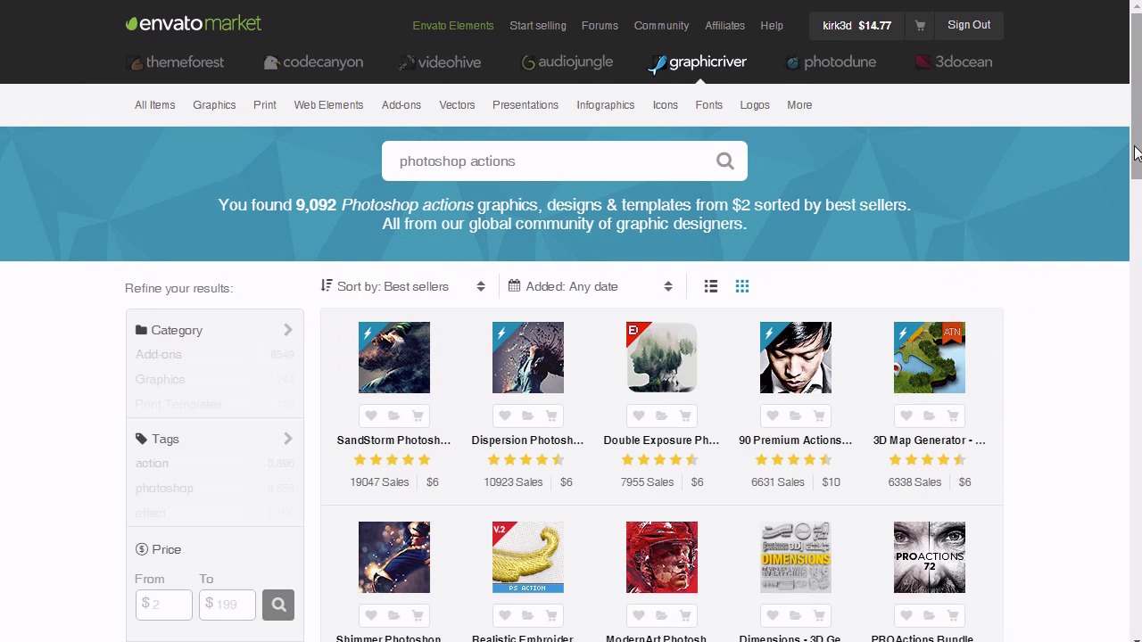Open the SandStorm Photoshop item thumbnail
1142x642 pixels.
coord(394,358)
